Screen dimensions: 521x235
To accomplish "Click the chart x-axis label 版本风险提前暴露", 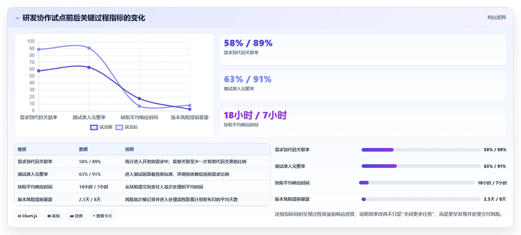I will [x=190, y=117].
